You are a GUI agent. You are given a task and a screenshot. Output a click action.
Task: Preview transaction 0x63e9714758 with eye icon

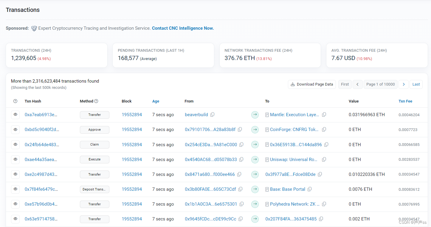[15, 219]
